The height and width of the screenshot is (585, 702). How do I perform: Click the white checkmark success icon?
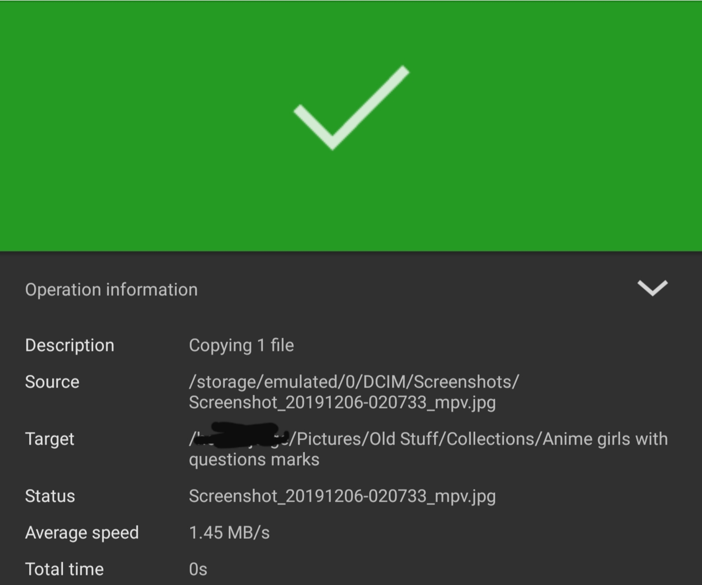point(351,108)
